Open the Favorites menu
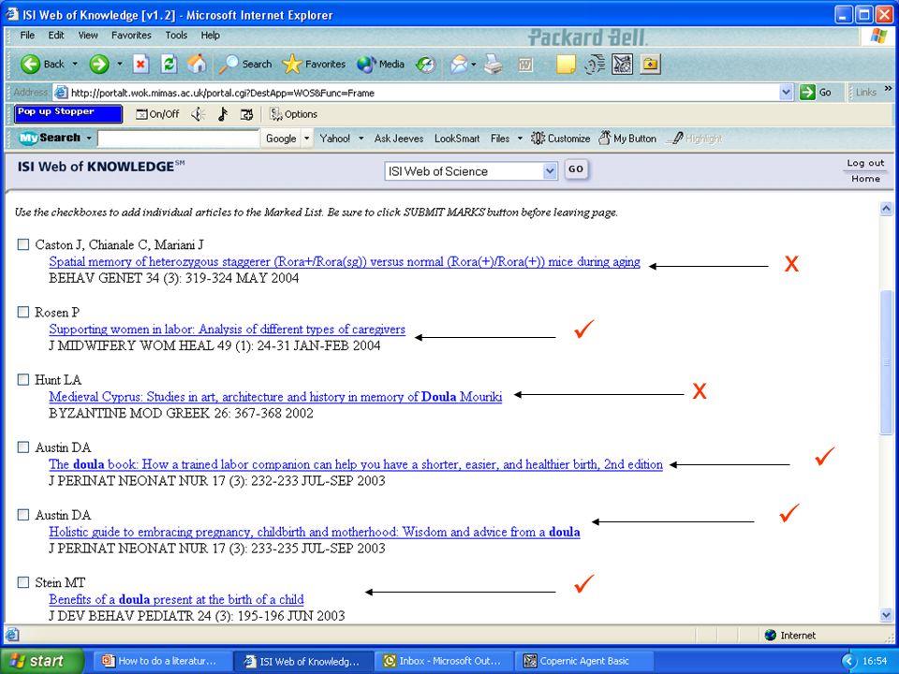This screenshot has height=674, width=899. [131, 36]
